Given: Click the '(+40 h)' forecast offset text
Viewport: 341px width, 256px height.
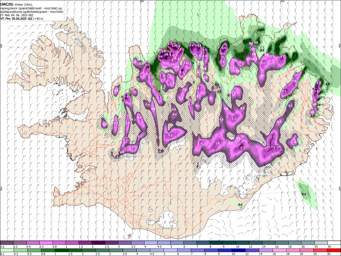Looking at the screenshot, I should (x=38, y=19).
